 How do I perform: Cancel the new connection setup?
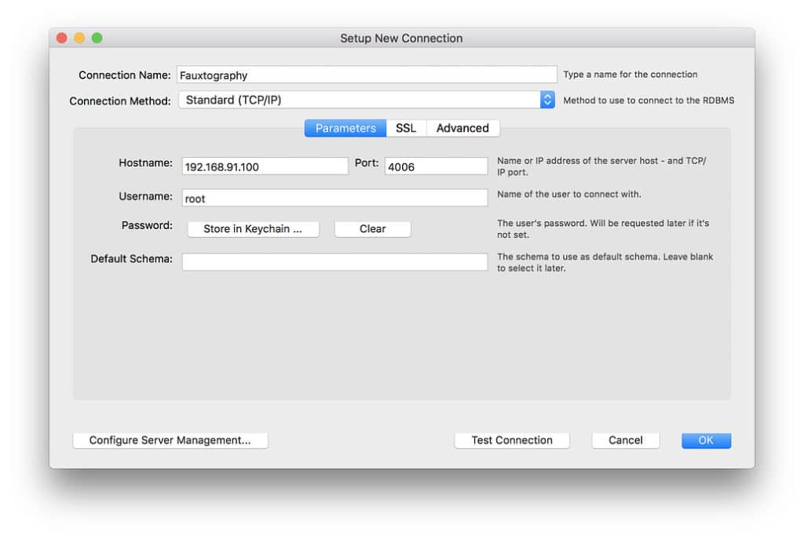coord(625,440)
